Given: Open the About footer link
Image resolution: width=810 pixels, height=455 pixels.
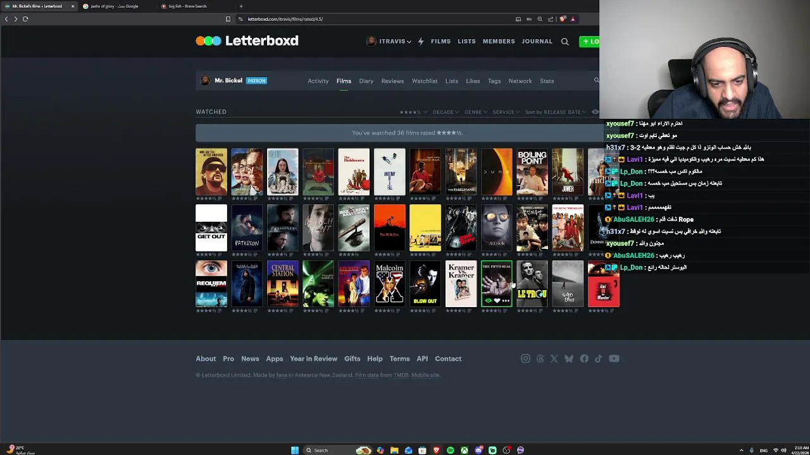Looking at the screenshot, I should click(206, 359).
